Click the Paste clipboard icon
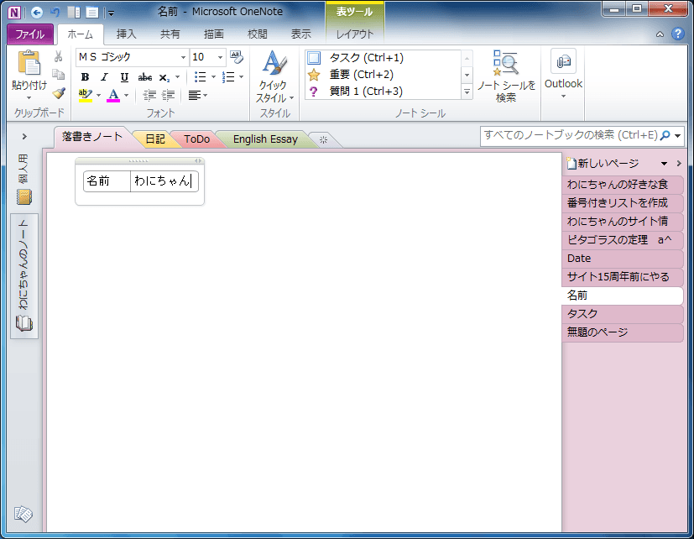This screenshot has height=539, width=694. coord(29,63)
